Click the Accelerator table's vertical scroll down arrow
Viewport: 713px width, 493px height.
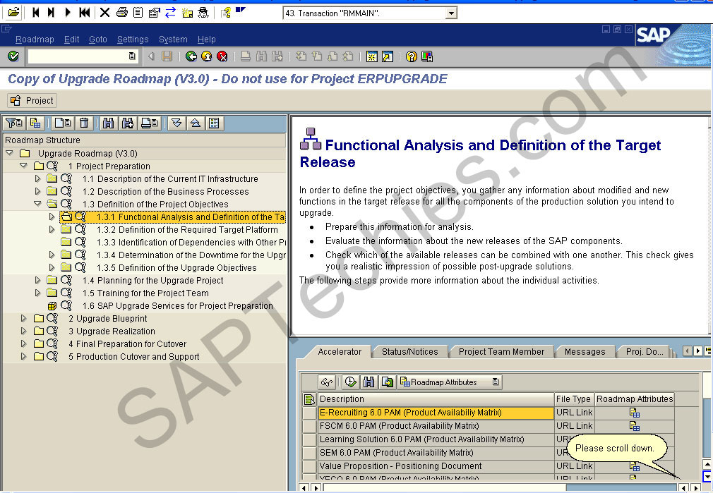point(707,477)
